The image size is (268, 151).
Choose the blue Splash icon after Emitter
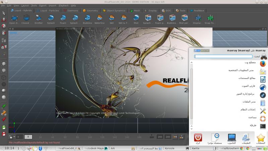(x=51, y=18)
